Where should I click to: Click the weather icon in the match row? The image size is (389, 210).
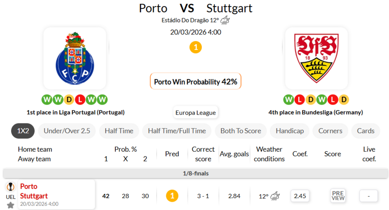(x=275, y=196)
